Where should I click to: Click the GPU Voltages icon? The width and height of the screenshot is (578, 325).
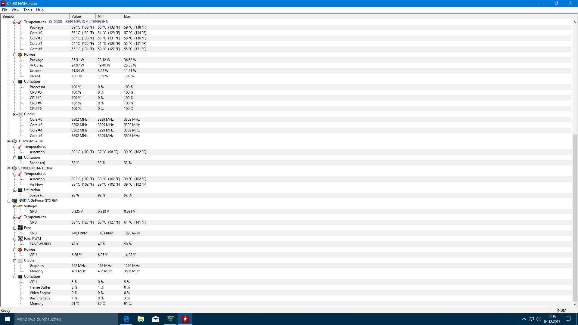(20, 206)
